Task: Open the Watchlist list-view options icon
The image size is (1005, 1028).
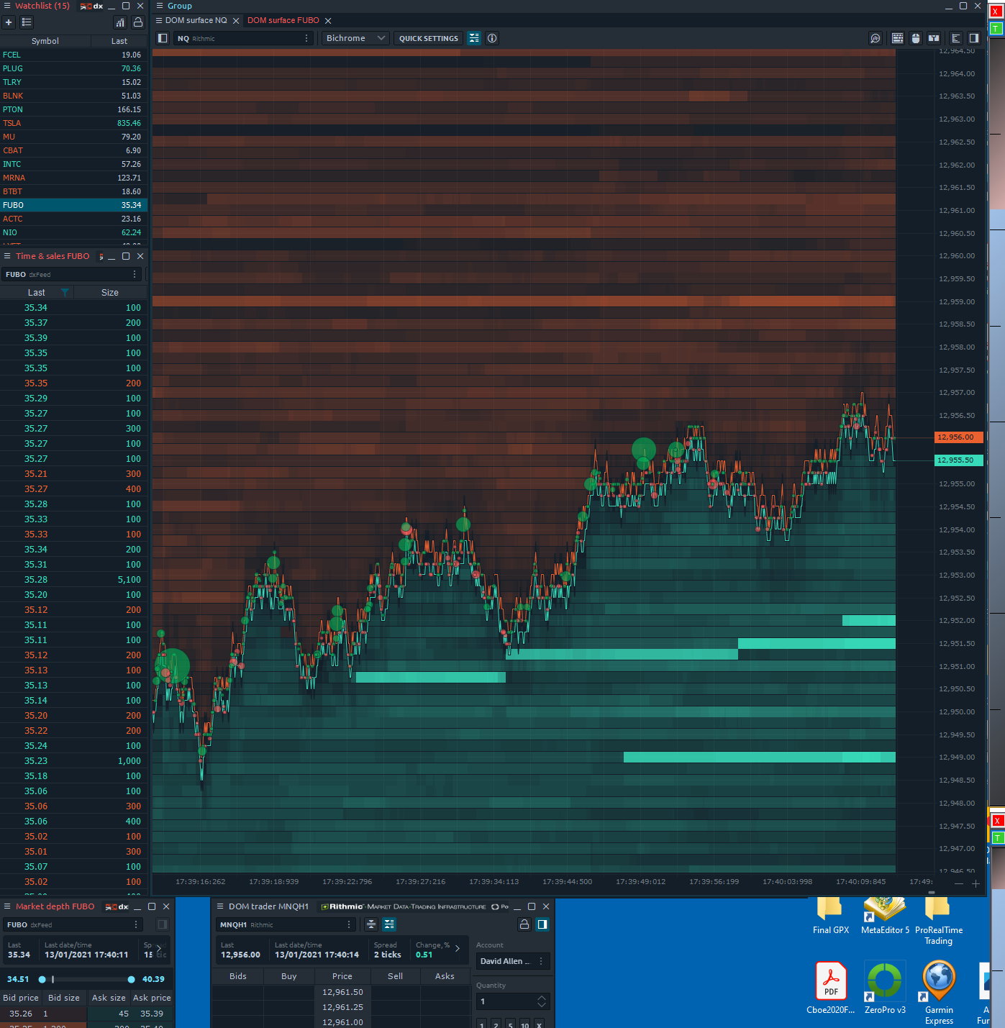Action: point(27,22)
